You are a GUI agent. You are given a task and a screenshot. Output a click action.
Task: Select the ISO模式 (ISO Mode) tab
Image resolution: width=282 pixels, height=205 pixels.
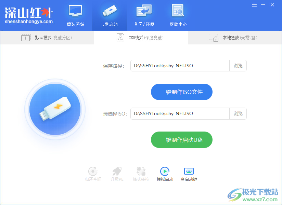(x=141, y=38)
